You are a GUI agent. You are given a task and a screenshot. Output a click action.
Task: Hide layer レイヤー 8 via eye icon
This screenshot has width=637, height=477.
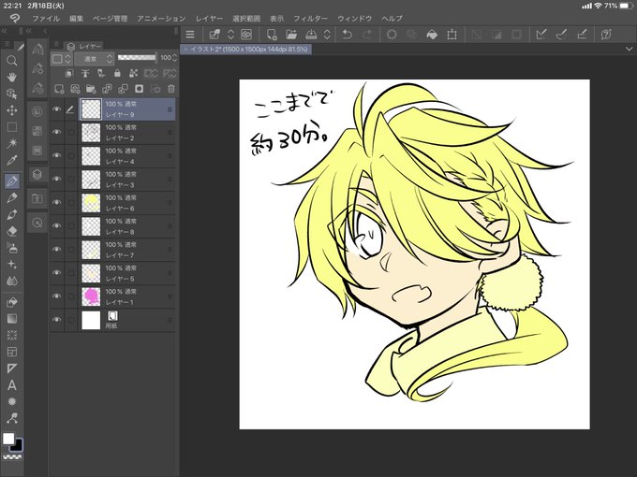pyautogui.click(x=57, y=226)
